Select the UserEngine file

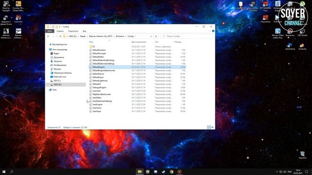97,105
